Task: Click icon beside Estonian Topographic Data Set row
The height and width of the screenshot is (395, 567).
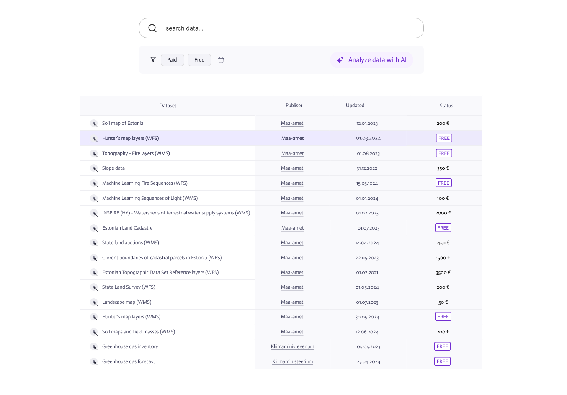Action: (94, 272)
